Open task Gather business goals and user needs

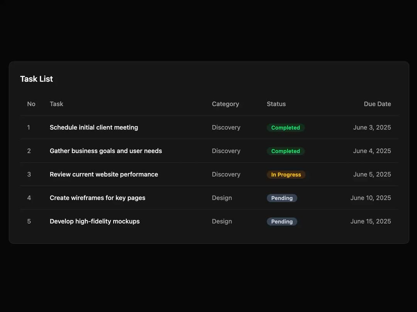click(x=106, y=151)
